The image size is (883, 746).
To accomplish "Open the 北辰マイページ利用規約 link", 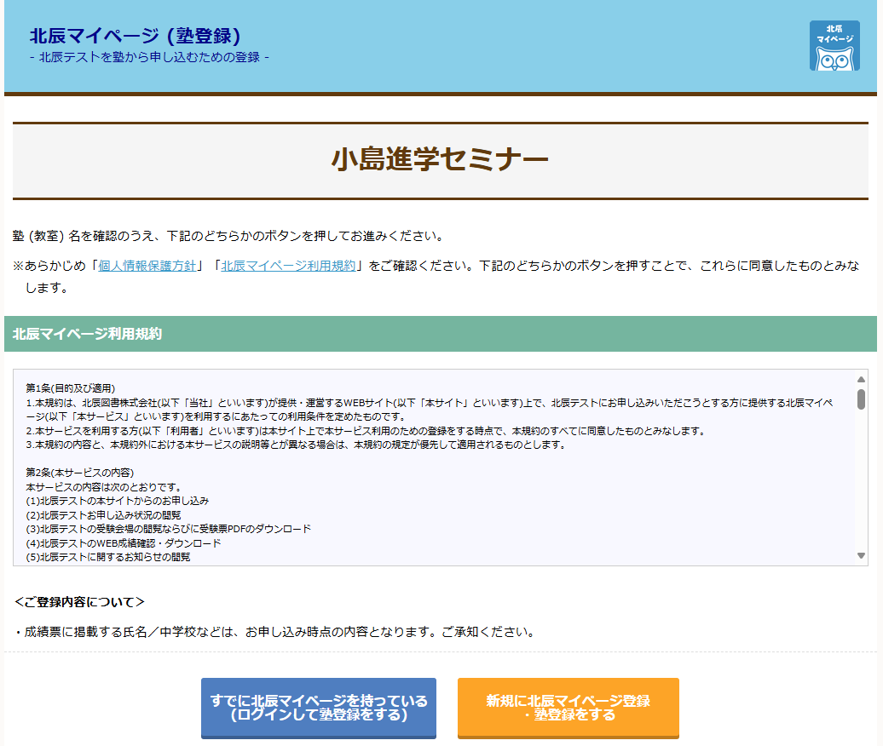I will [288, 266].
